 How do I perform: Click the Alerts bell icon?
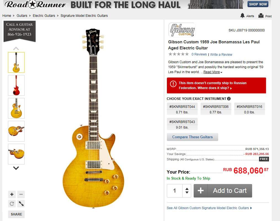coord(242,16)
